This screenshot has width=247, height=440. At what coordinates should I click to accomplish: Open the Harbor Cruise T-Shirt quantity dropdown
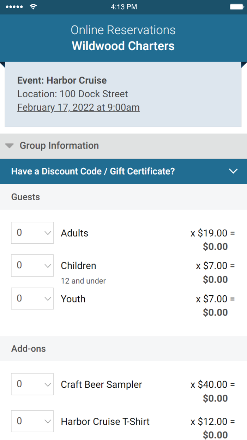click(x=32, y=421)
